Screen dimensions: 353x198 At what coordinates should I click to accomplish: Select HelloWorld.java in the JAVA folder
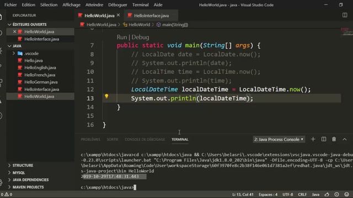click(x=40, y=96)
